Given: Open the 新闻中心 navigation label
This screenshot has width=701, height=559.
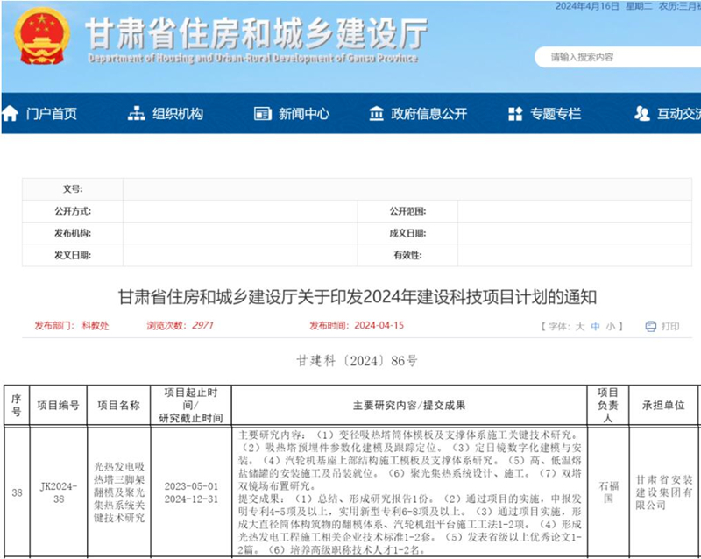Looking at the screenshot, I should [x=304, y=114].
